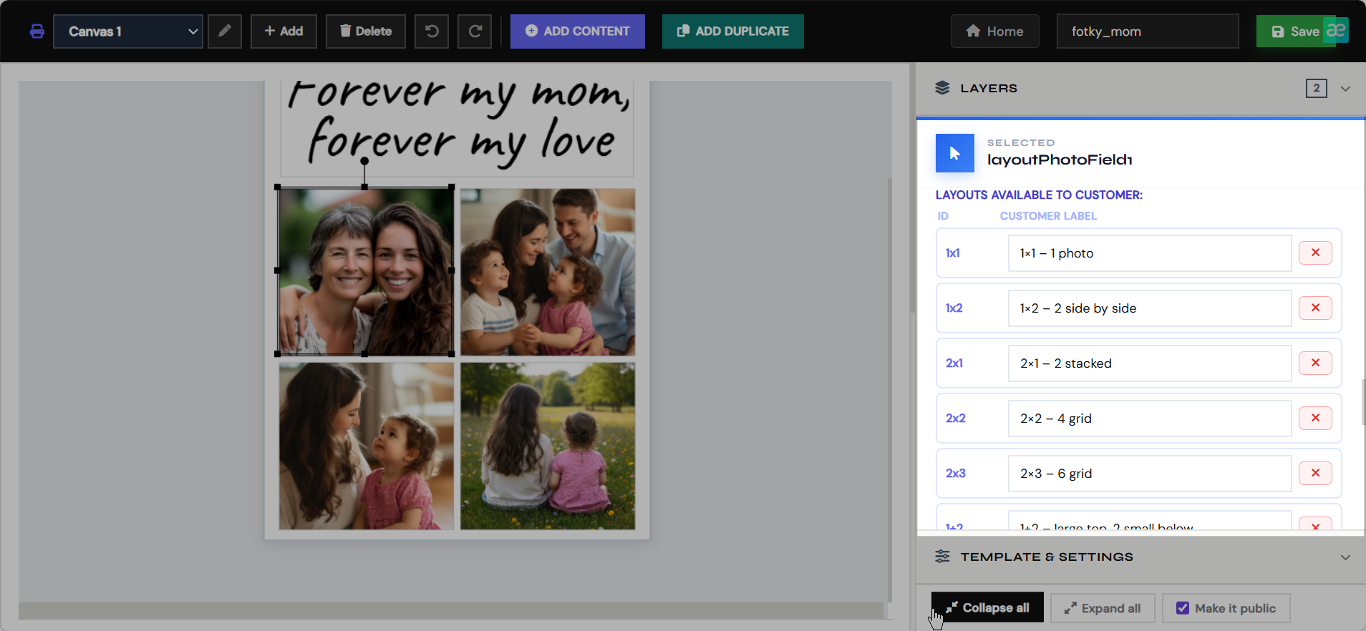The height and width of the screenshot is (631, 1366).
Task: Expand the Template & Settings section
Action: pos(1345,557)
